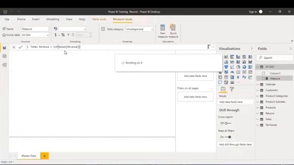
Task: Open the Help ribbon tab
Action: (x=82, y=19)
